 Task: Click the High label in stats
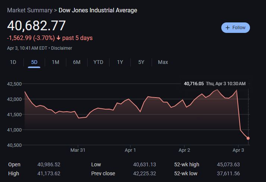click(13, 173)
